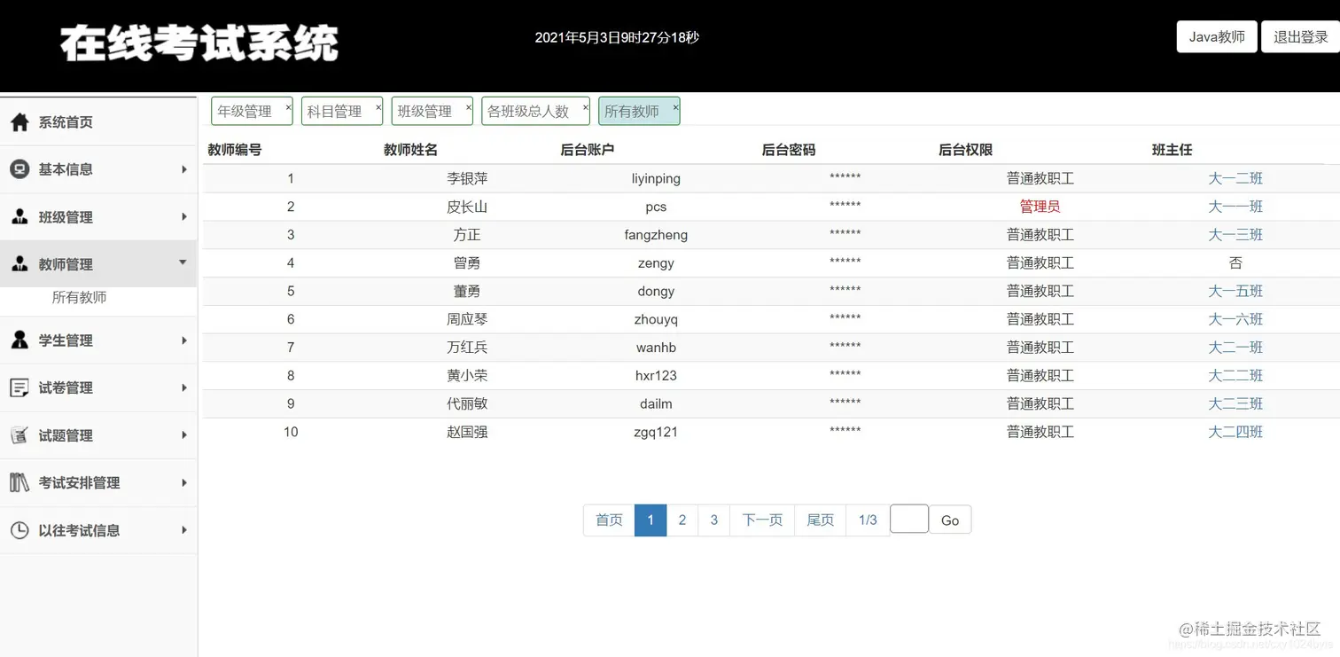Click the 退出登录 button
The width and height of the screenshot is (1340, 657).
point(1301,37)
